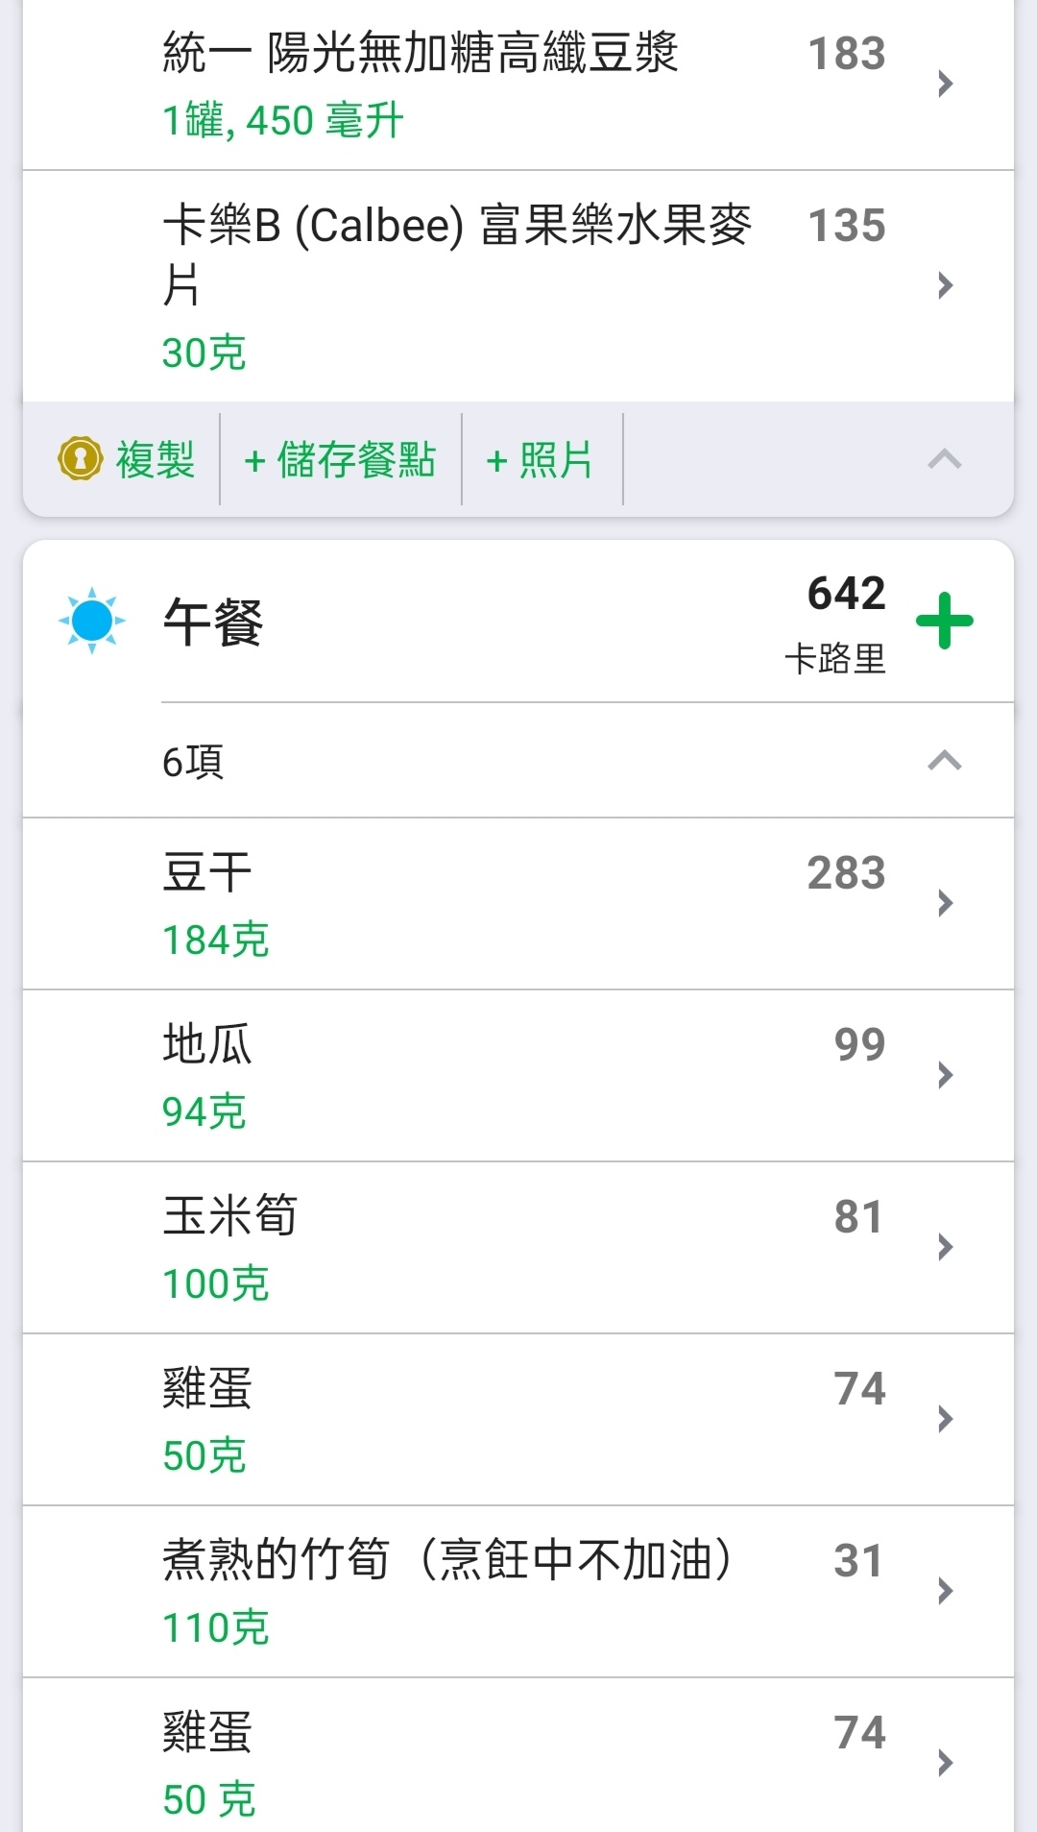
Task: Click + 儲存餐點 to save meal
Action: point(340,459)
